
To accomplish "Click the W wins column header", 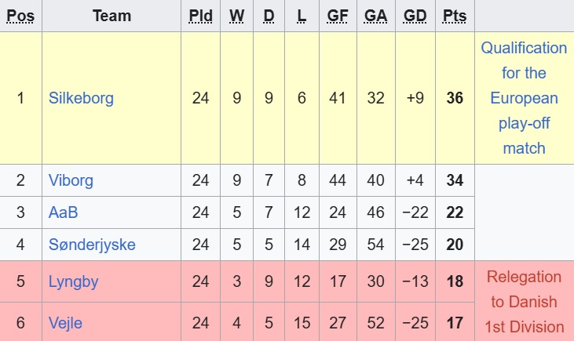I will tap(236, 16).
